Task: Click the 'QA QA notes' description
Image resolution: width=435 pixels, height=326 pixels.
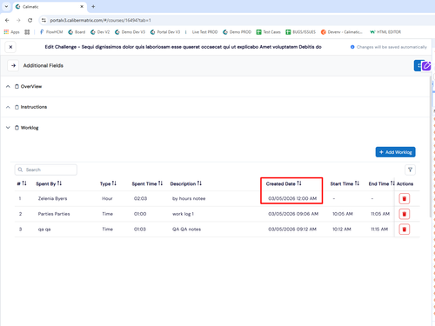Action: point(186,230)
